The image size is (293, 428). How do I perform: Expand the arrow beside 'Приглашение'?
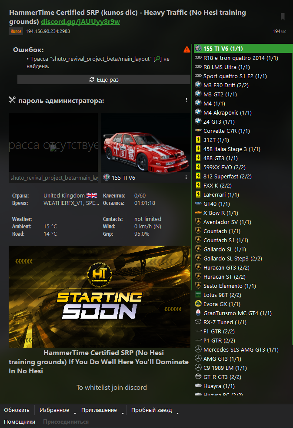point(123,413)
